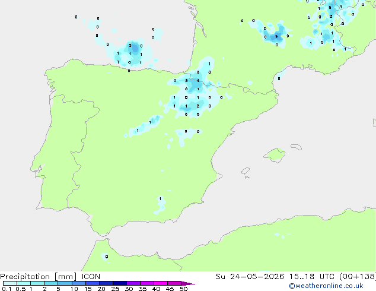Viewport: 376px width, 291px height.
Task: Click the legend arrow tip past 50
Action: (x=189, y=283)
